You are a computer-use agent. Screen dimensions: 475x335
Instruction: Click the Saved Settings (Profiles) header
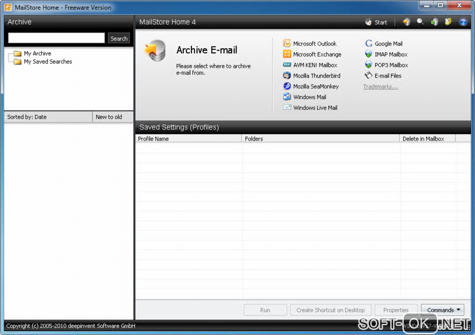click(x=179, y=127)
